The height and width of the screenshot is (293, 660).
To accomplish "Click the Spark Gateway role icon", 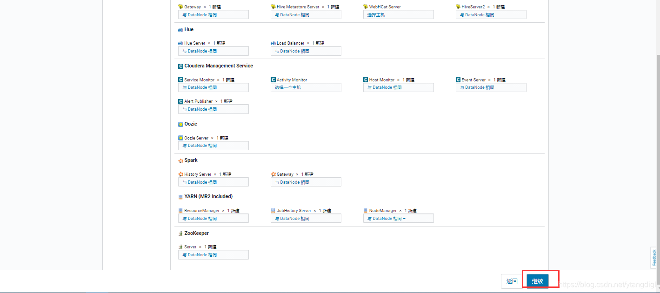I will point(273,174).
